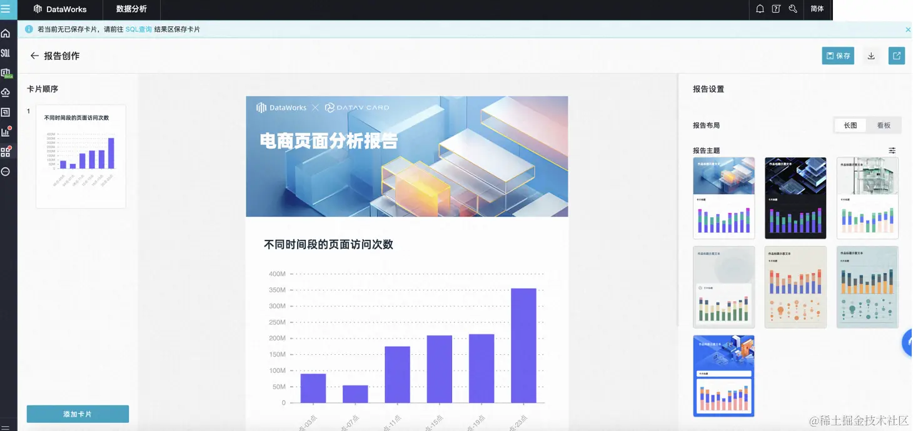Screen dimensions: 913x431
Task: Select the blue glass report theme
Action: [724, 198]
